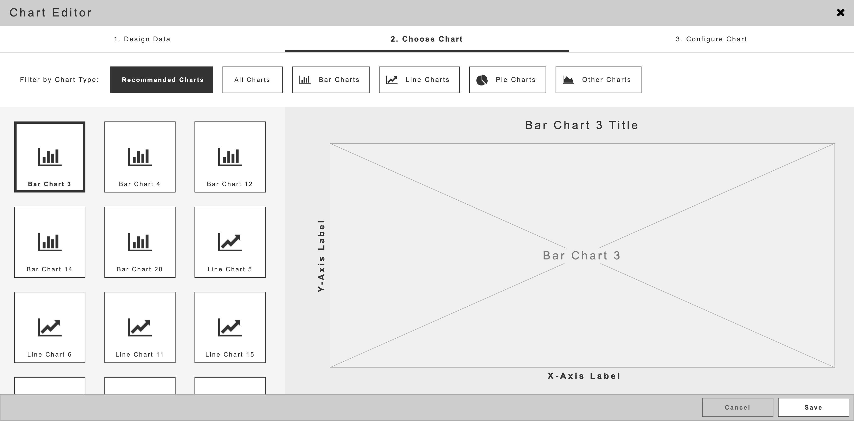Close the Chart Editor dialog
This screenshot has width=854, height=421.
coord(841,13)
